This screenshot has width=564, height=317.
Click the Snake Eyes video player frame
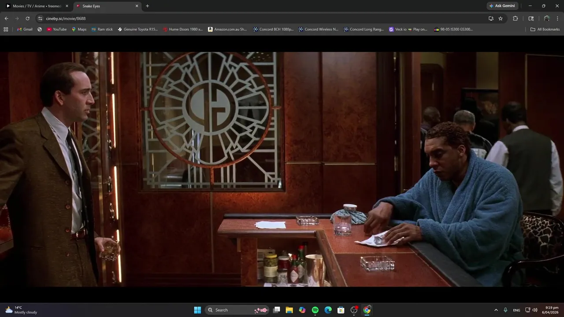(x=282, y=169)
